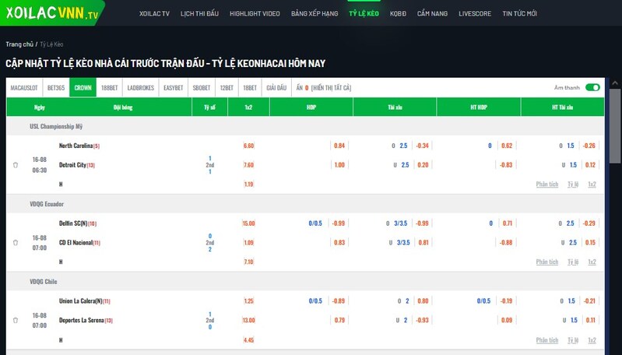Click Detroit City team name
Image resolution: width=622 pixels, height=355 pixels.
[72, 165]
